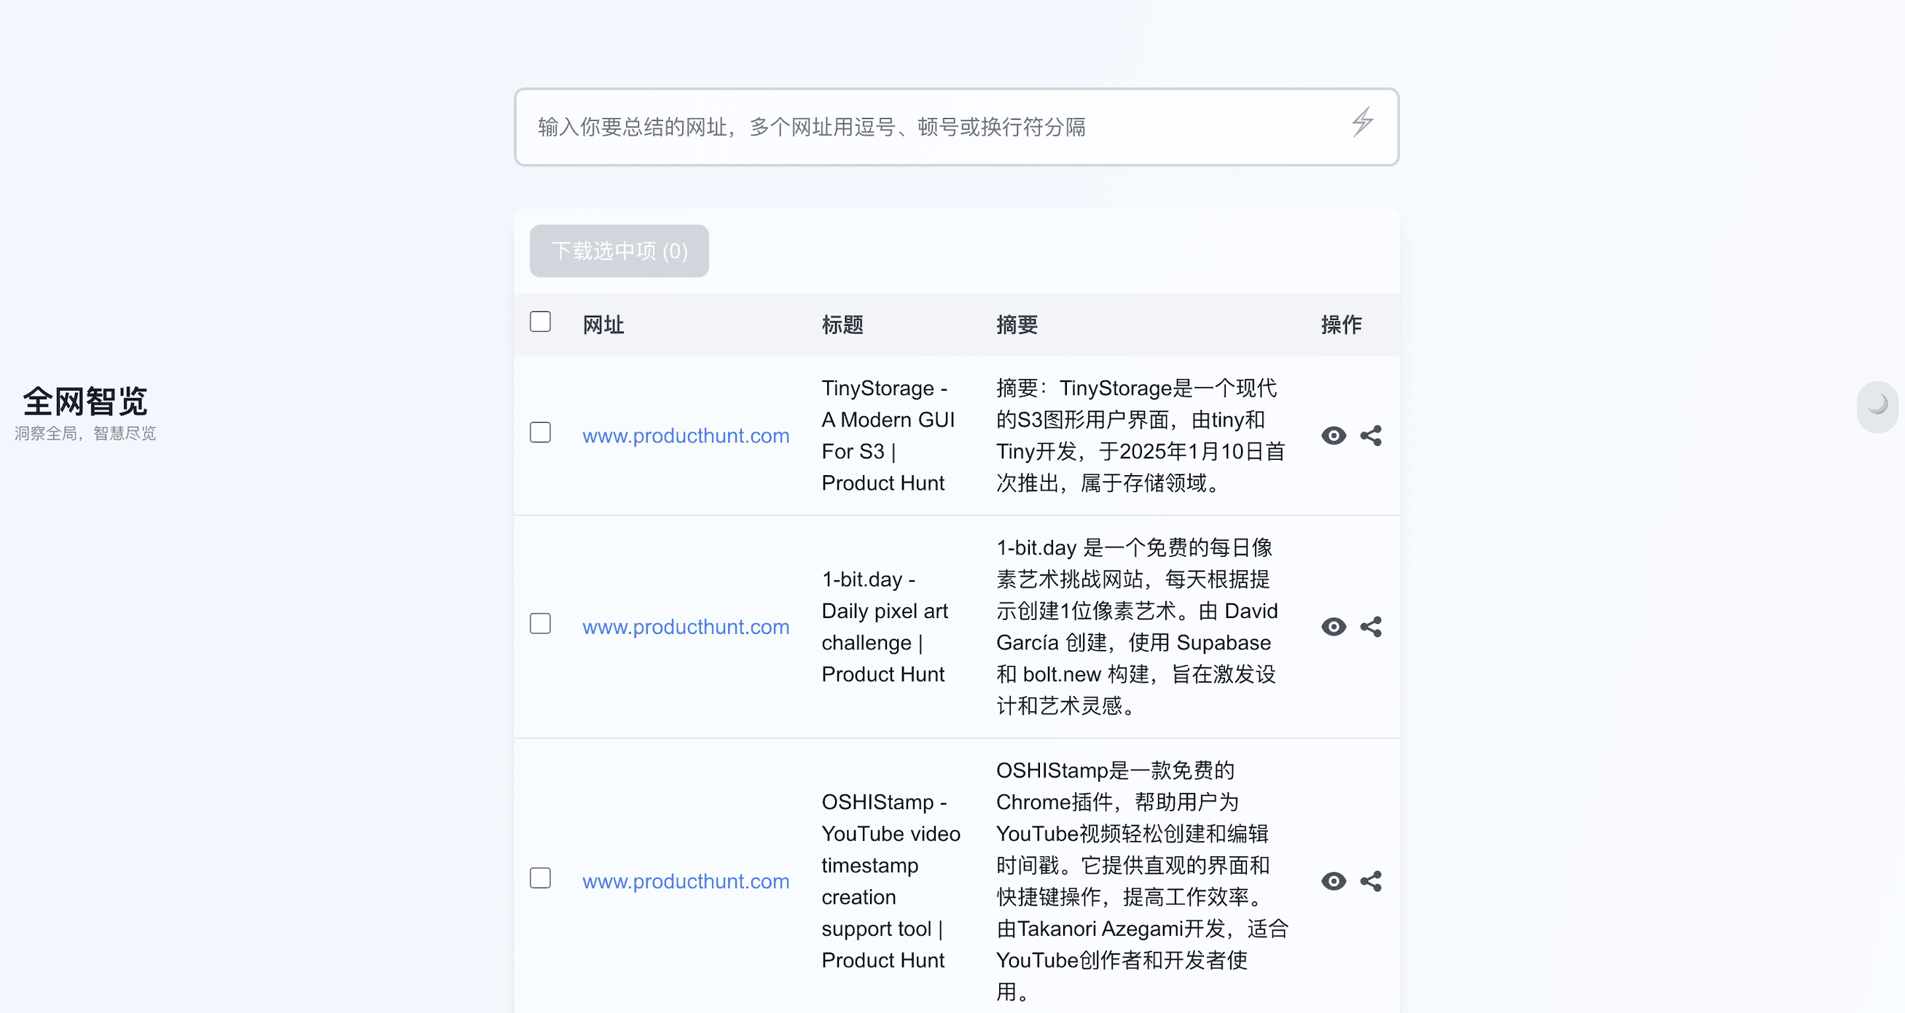The height and width of the screenshot is (1013, 1905).
Task: Open preview via eye icon for TinyStorage row
Action: click(1334, 436)
